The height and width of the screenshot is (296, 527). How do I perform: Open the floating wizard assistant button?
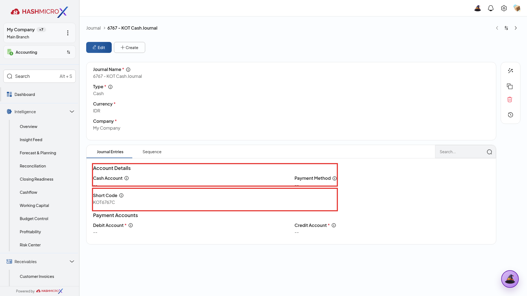pyautogui.click(x=510, y=279)
